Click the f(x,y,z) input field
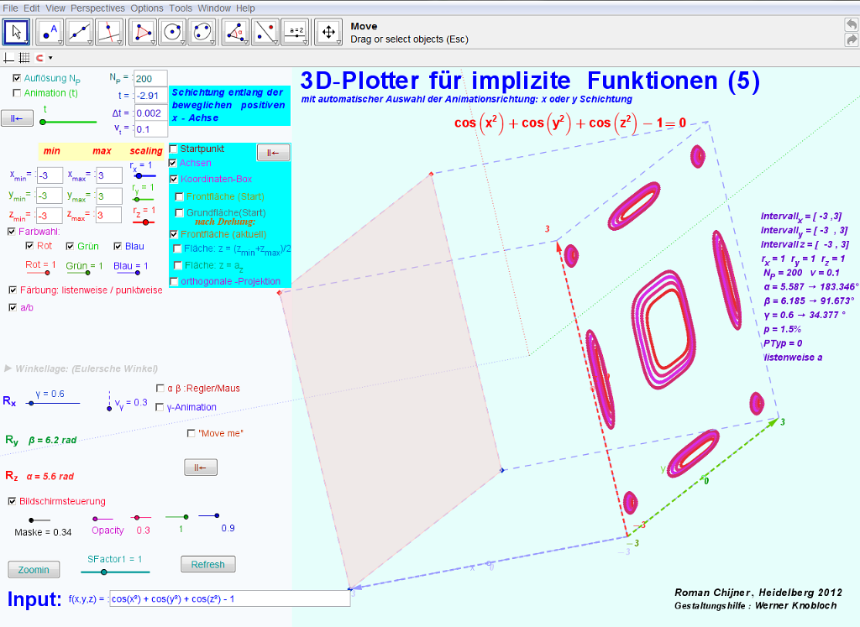Viewport: 860px width, 627px height. coord(228,599)
